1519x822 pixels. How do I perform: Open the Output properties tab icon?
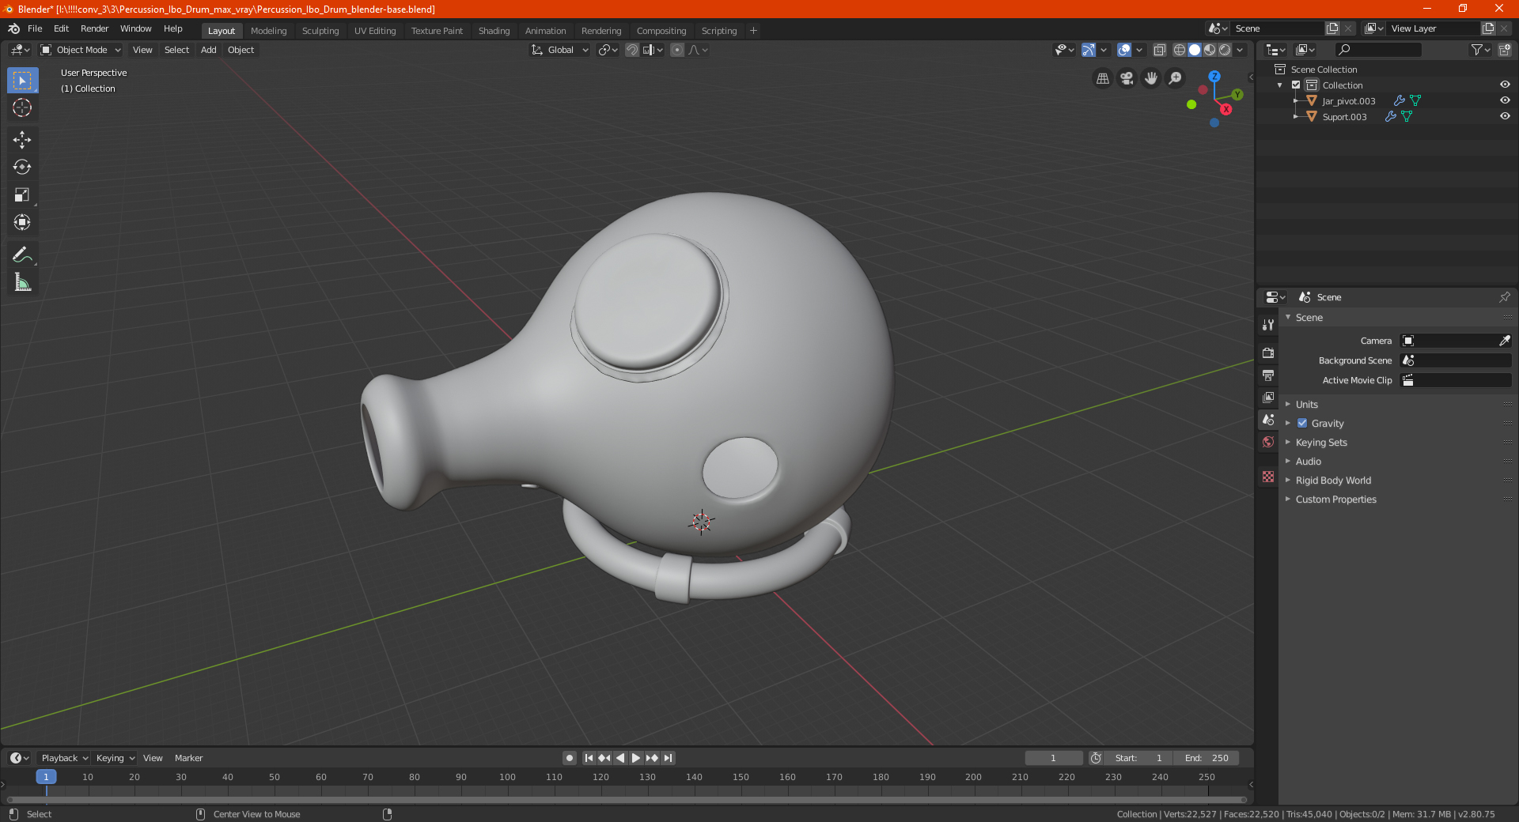click(x=1268, y=375)
